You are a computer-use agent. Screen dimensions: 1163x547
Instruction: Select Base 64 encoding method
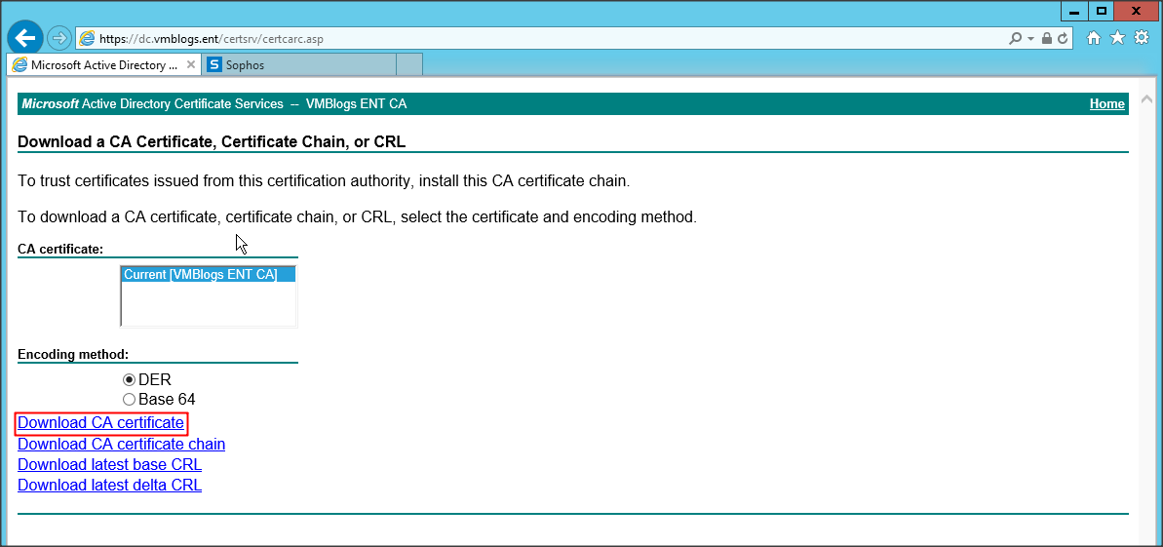click(129, 400)
